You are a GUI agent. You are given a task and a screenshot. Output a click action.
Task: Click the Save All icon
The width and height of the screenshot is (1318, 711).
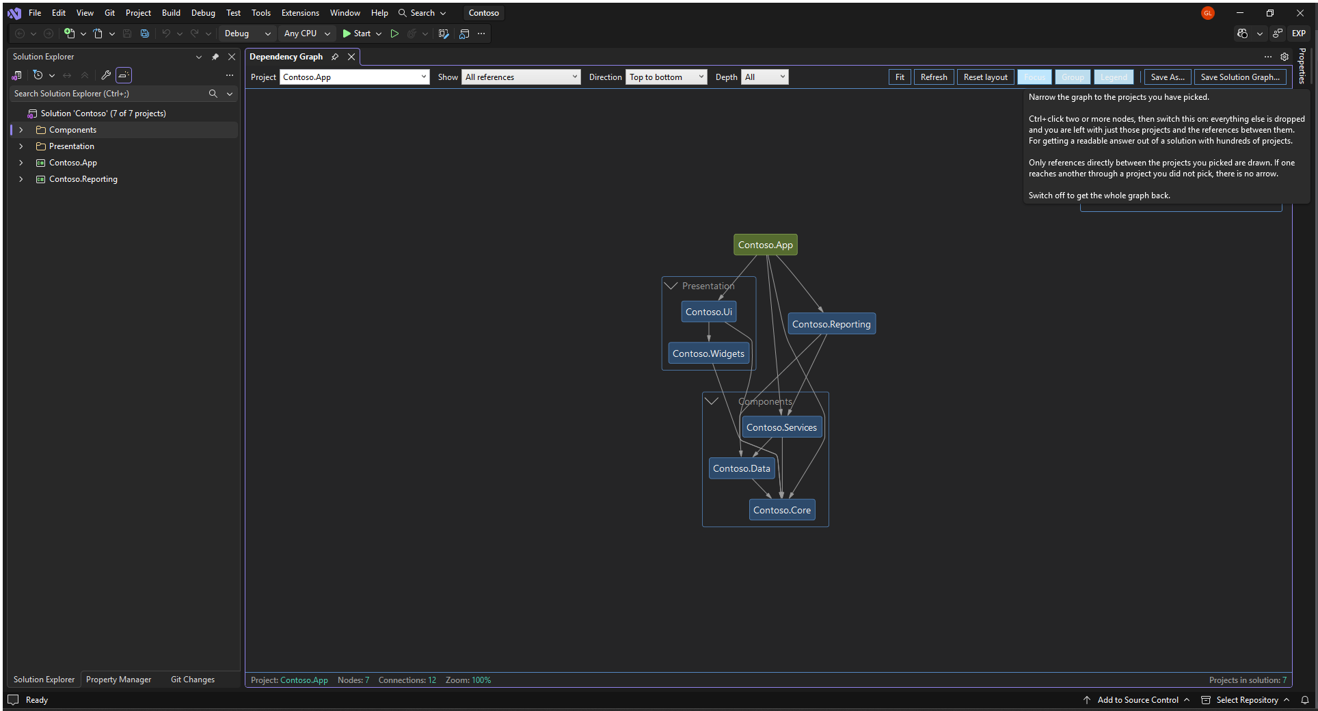145,33
